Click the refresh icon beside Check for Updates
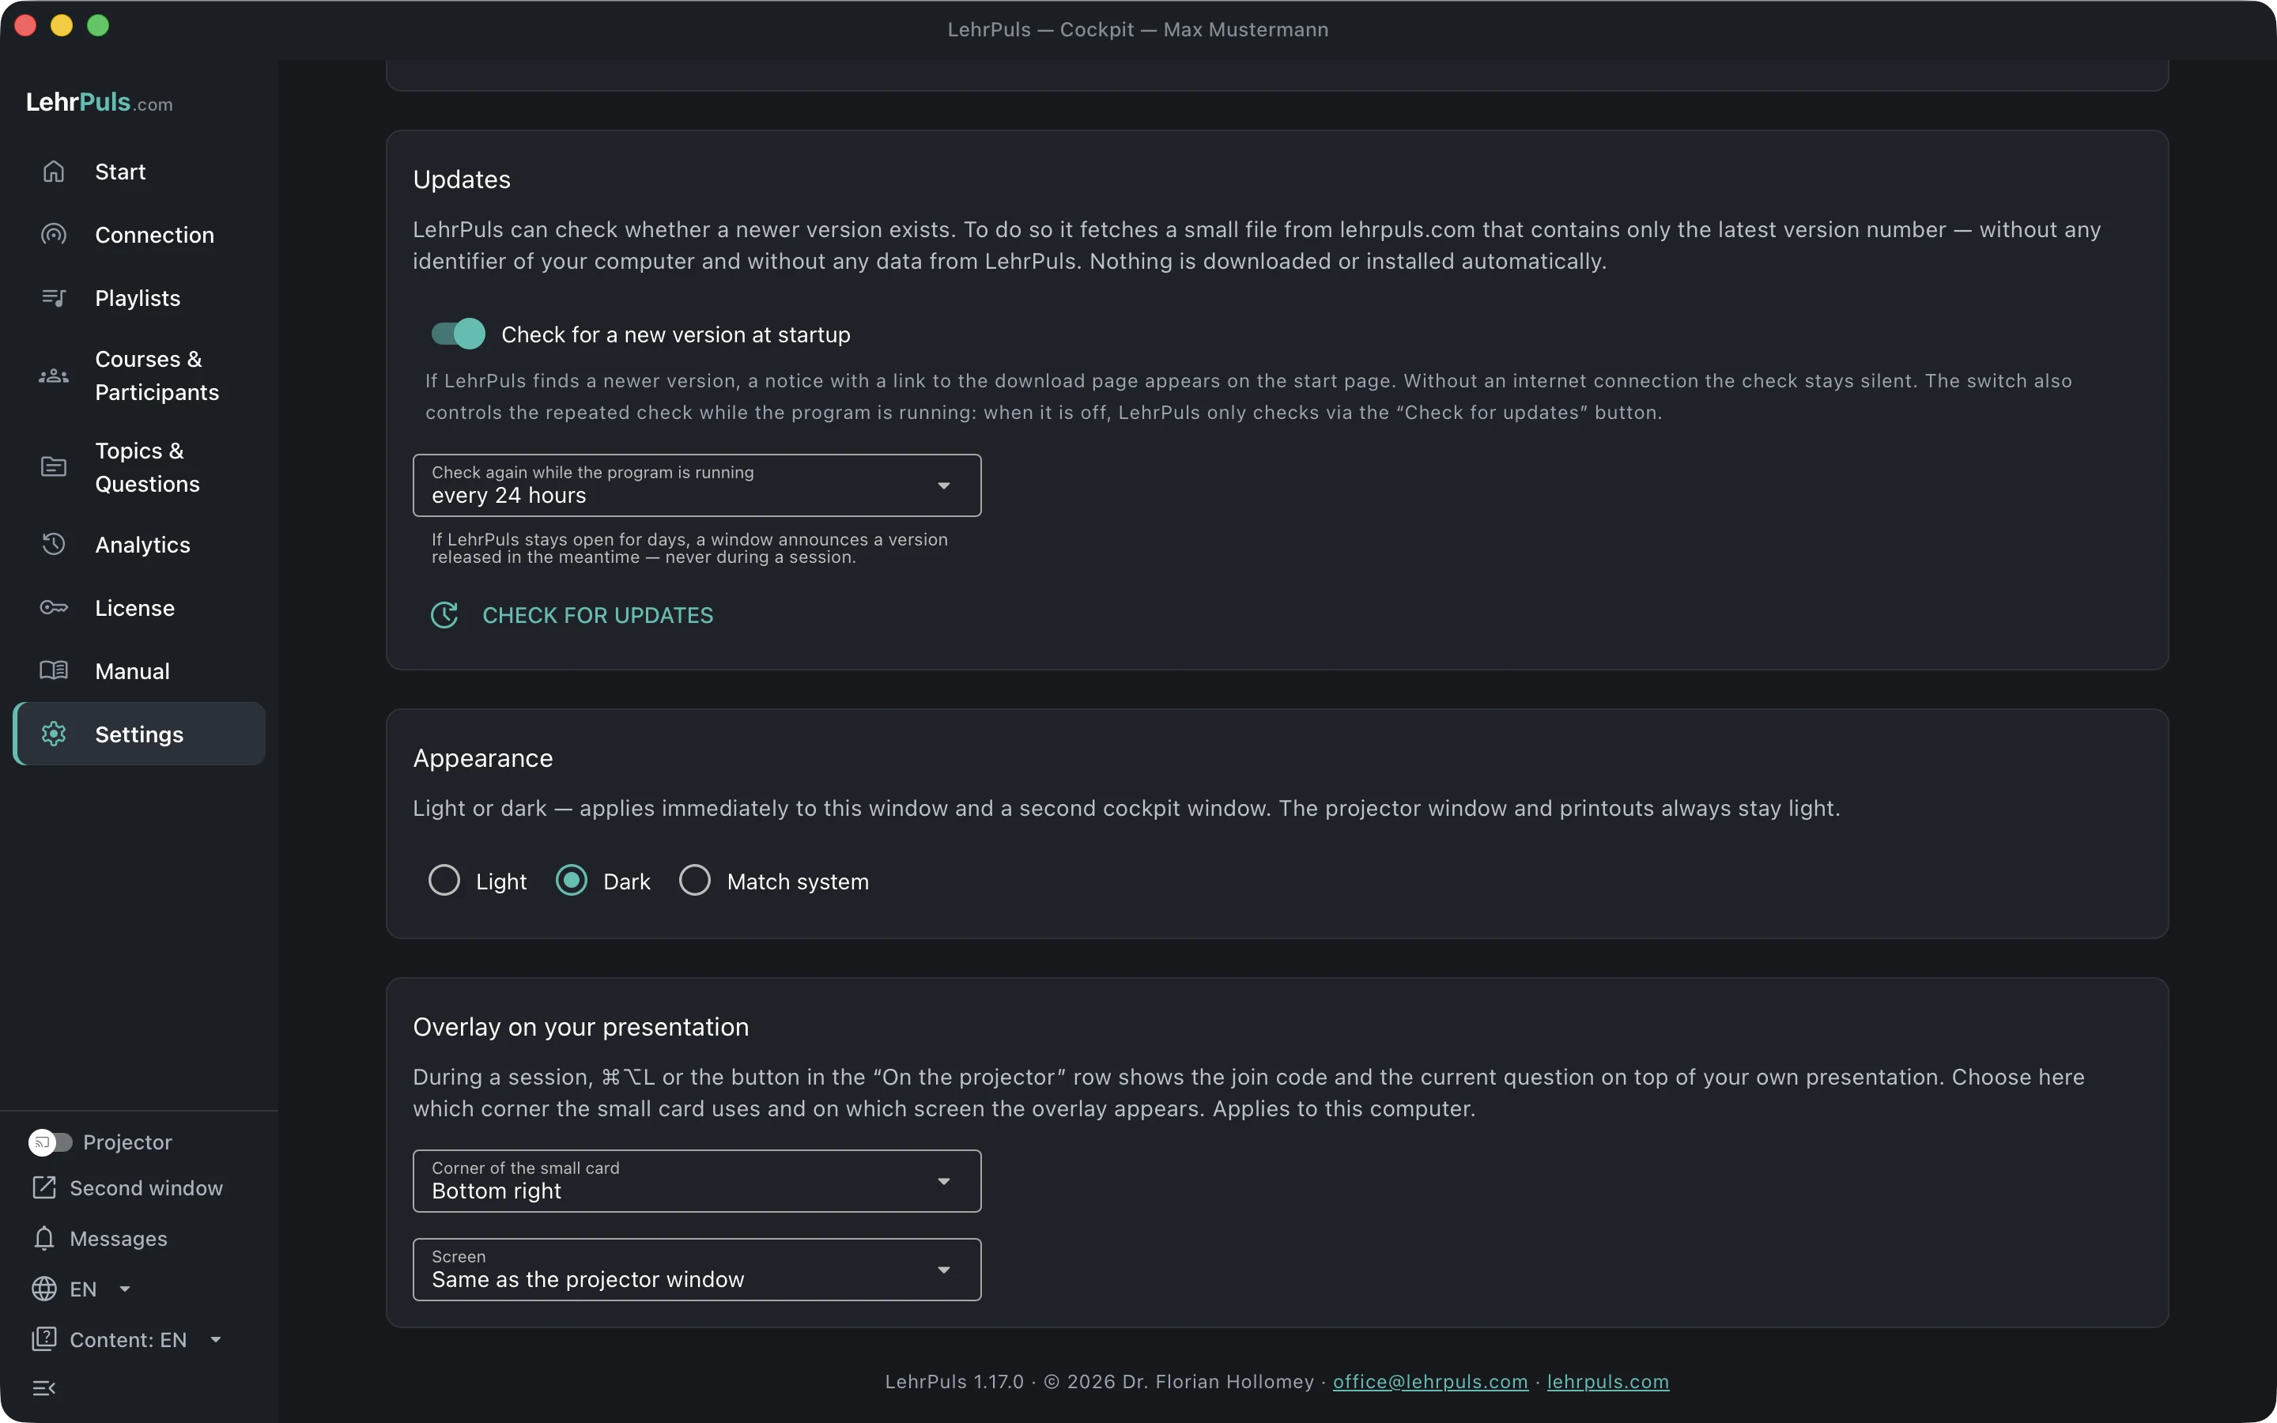The image size is (2277, 1423). point(444,614)
